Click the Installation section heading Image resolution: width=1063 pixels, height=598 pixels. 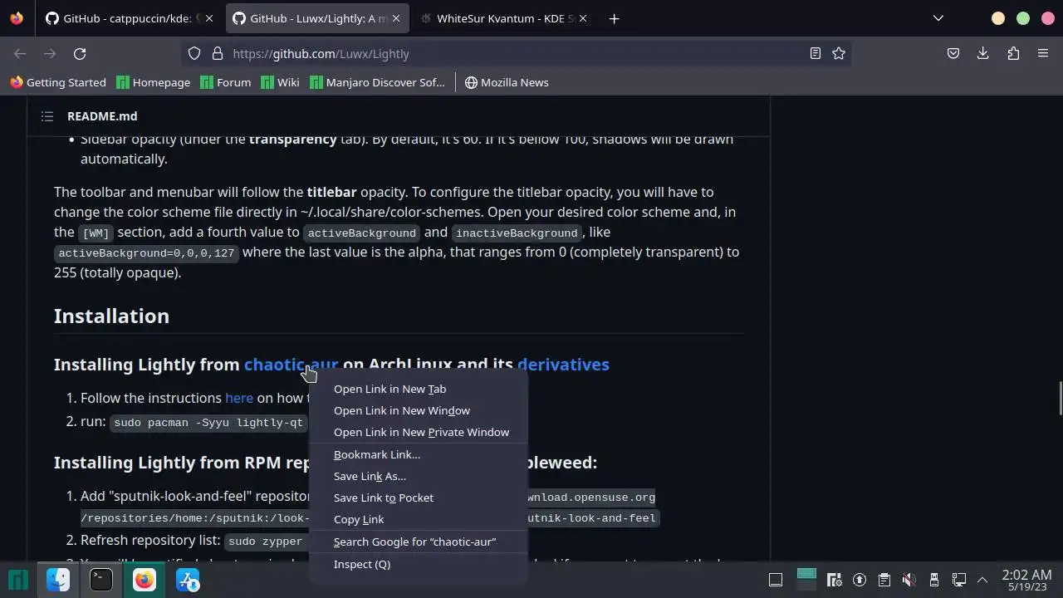[111, 316]
